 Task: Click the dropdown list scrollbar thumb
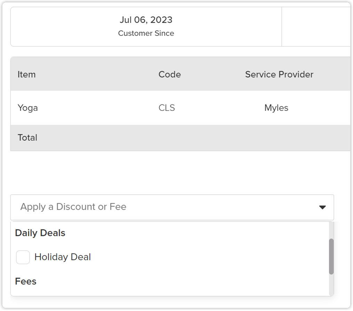tap(331, 256)
